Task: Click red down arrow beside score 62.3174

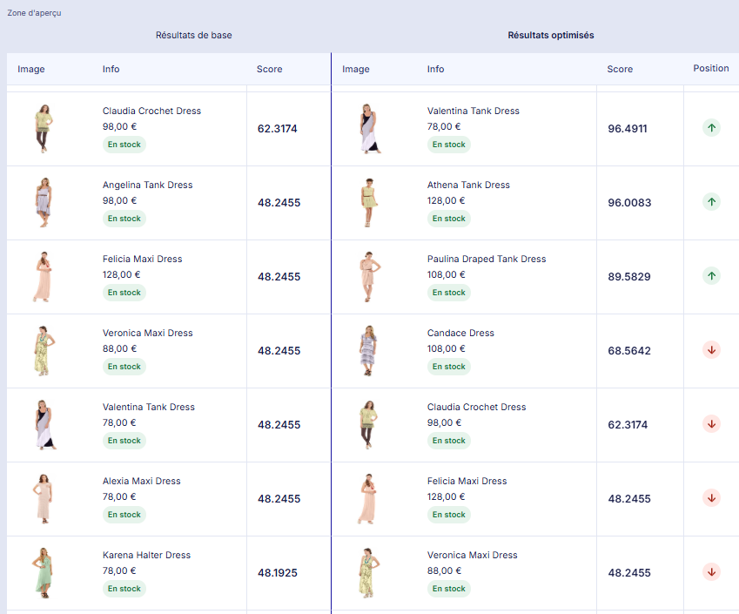Action: [x=711, y=424]
